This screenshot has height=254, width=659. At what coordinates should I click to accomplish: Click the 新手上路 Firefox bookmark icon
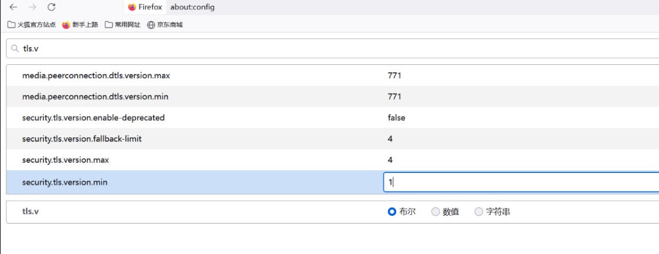tap(66, 25)
